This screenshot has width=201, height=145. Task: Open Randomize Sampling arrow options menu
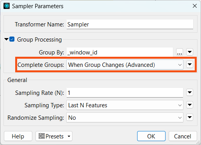pyautogui.click(x=190, y=117)
